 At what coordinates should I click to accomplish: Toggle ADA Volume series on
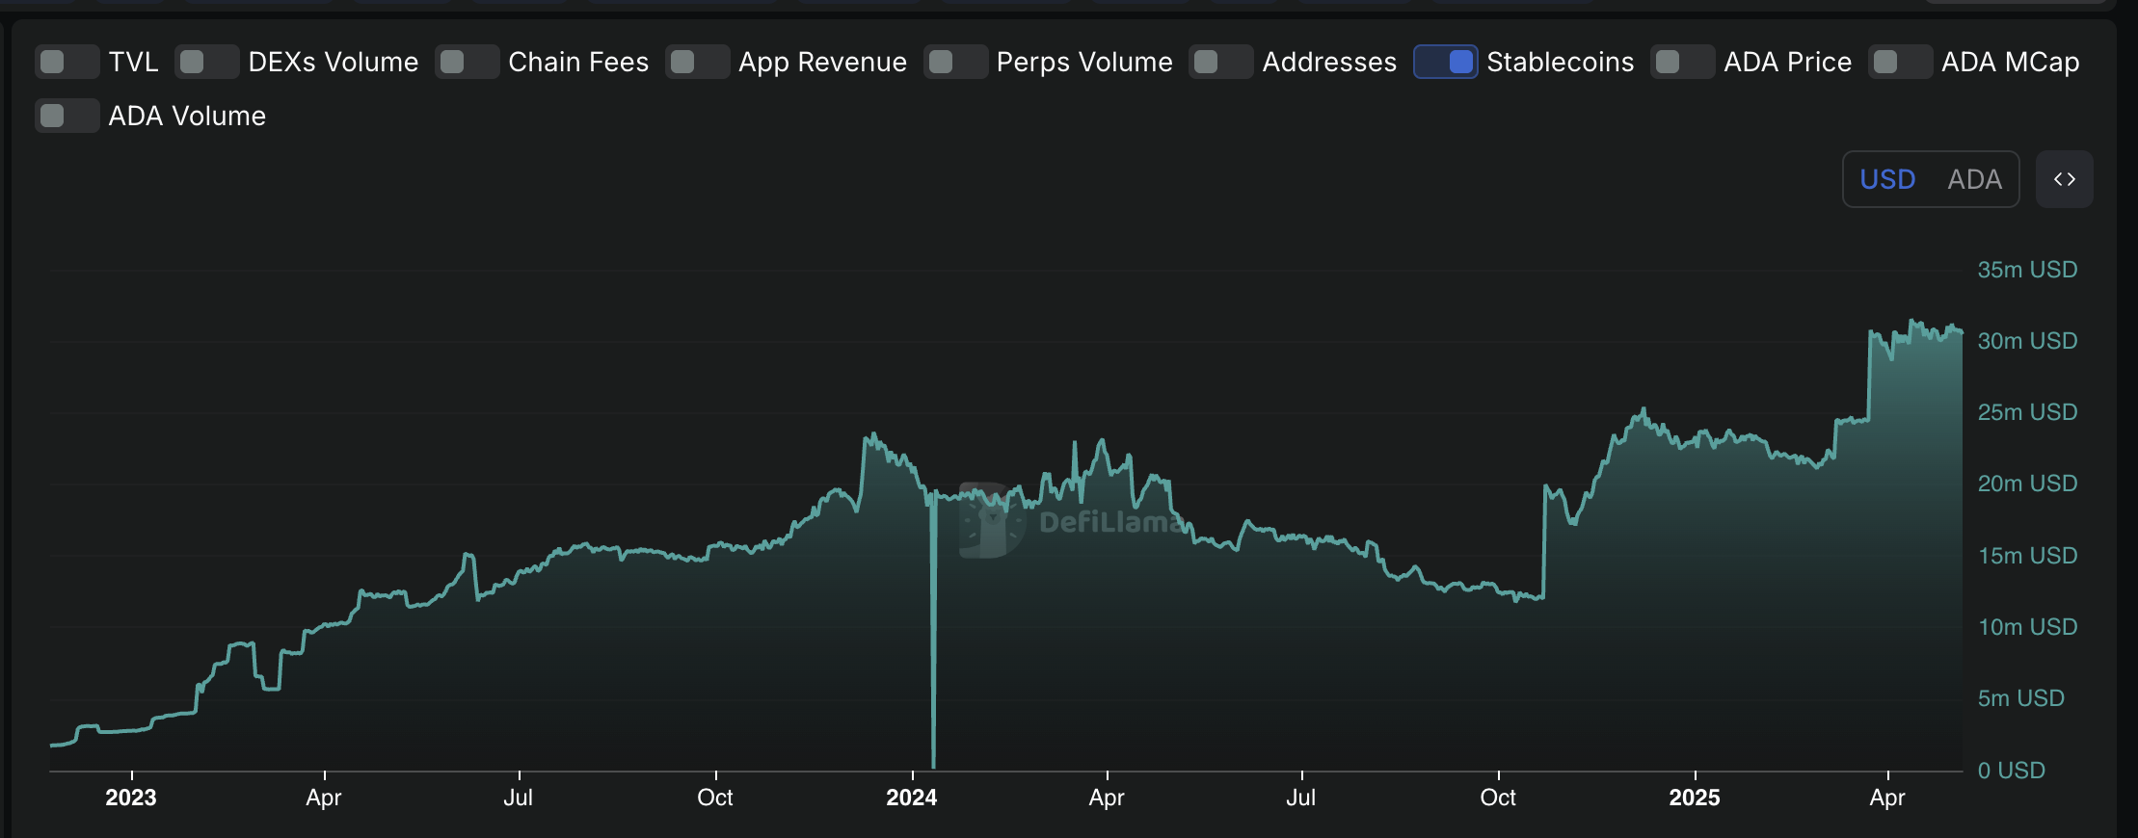(x=67, y=116)
